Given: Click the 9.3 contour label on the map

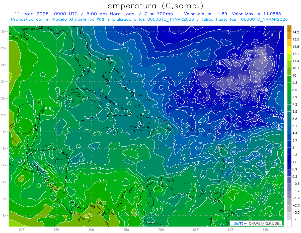Looking at the screenshot, I should [102, 181].
